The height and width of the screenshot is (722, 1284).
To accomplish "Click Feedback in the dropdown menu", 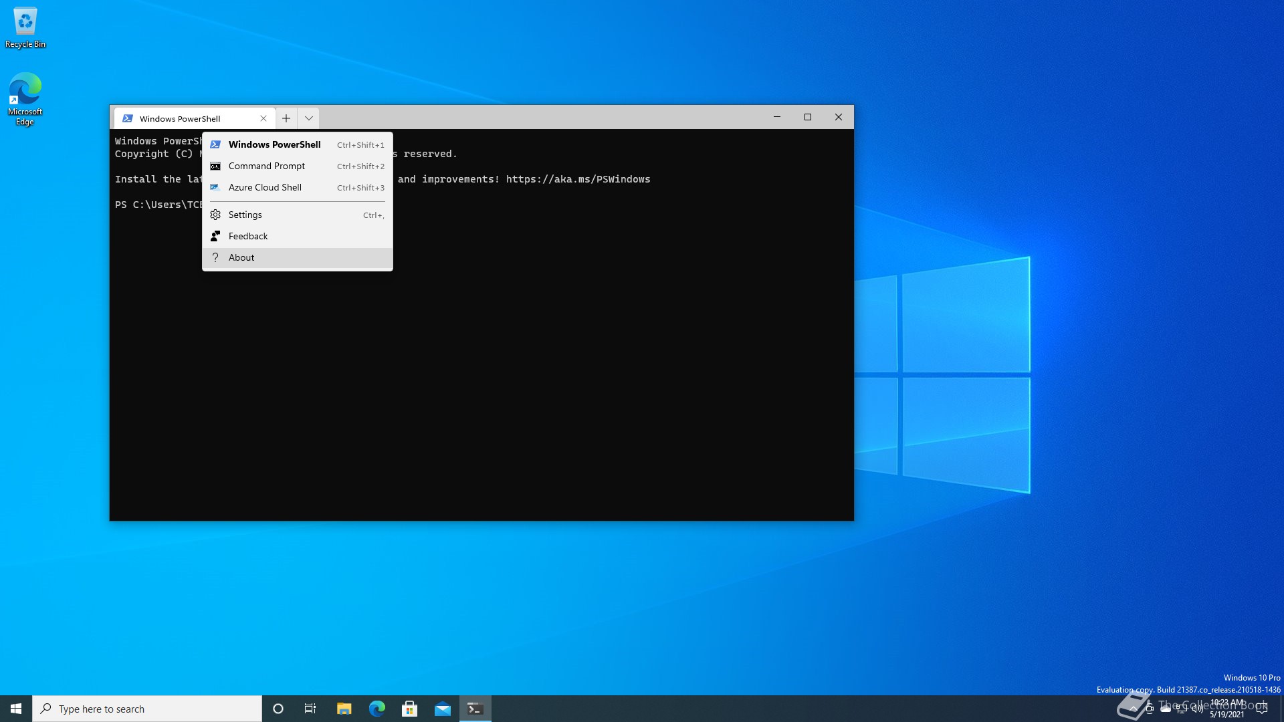I will (297, 236).
